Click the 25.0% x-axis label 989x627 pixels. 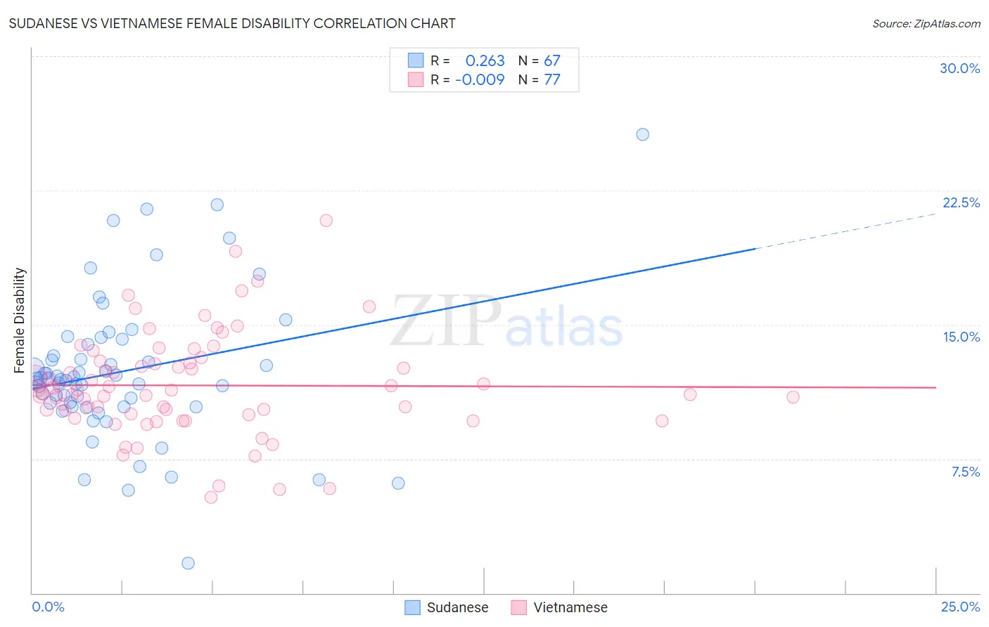(x=960, y=607)
